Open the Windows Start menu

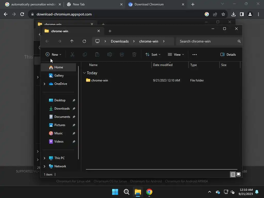coord(115,192)
